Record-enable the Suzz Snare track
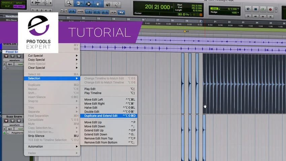 pos(6,121)
